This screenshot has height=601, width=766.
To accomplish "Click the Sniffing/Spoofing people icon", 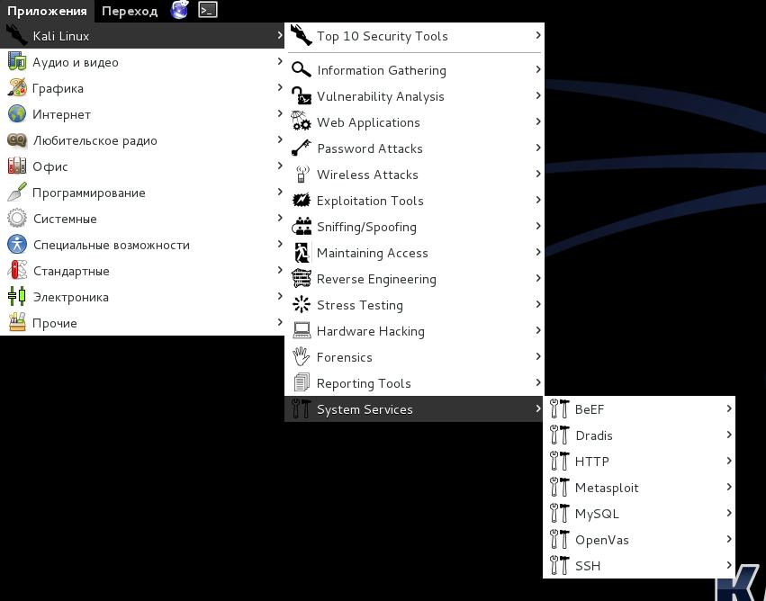I will click(302, 226).
